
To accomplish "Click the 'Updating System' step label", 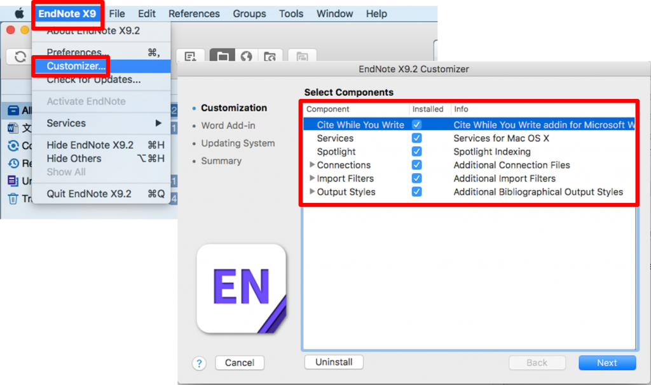I will tap(238, 143).
